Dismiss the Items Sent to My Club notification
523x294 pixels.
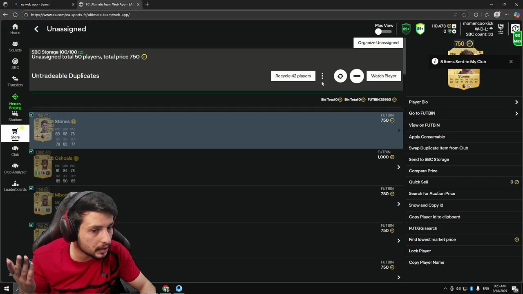(511, 62)
